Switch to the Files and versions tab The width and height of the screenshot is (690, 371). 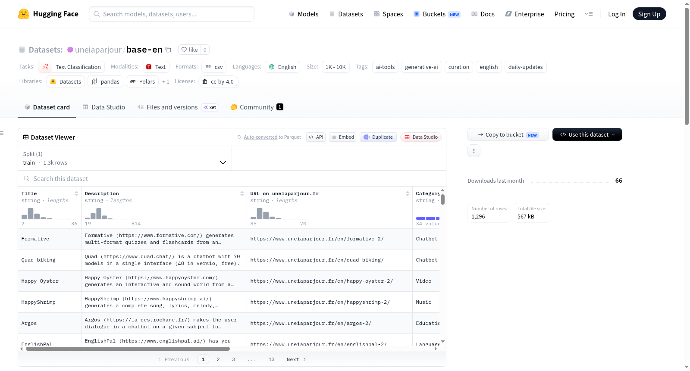178,107
